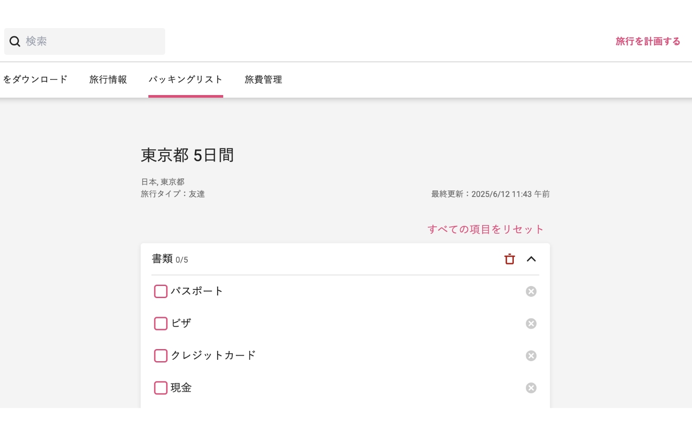Click the 書類 section header

click(x=162, y=259)
